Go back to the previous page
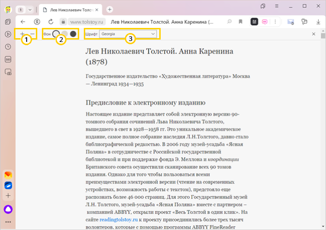The height and width of the screenshot is (230, 326). click(x=23, y=21)
